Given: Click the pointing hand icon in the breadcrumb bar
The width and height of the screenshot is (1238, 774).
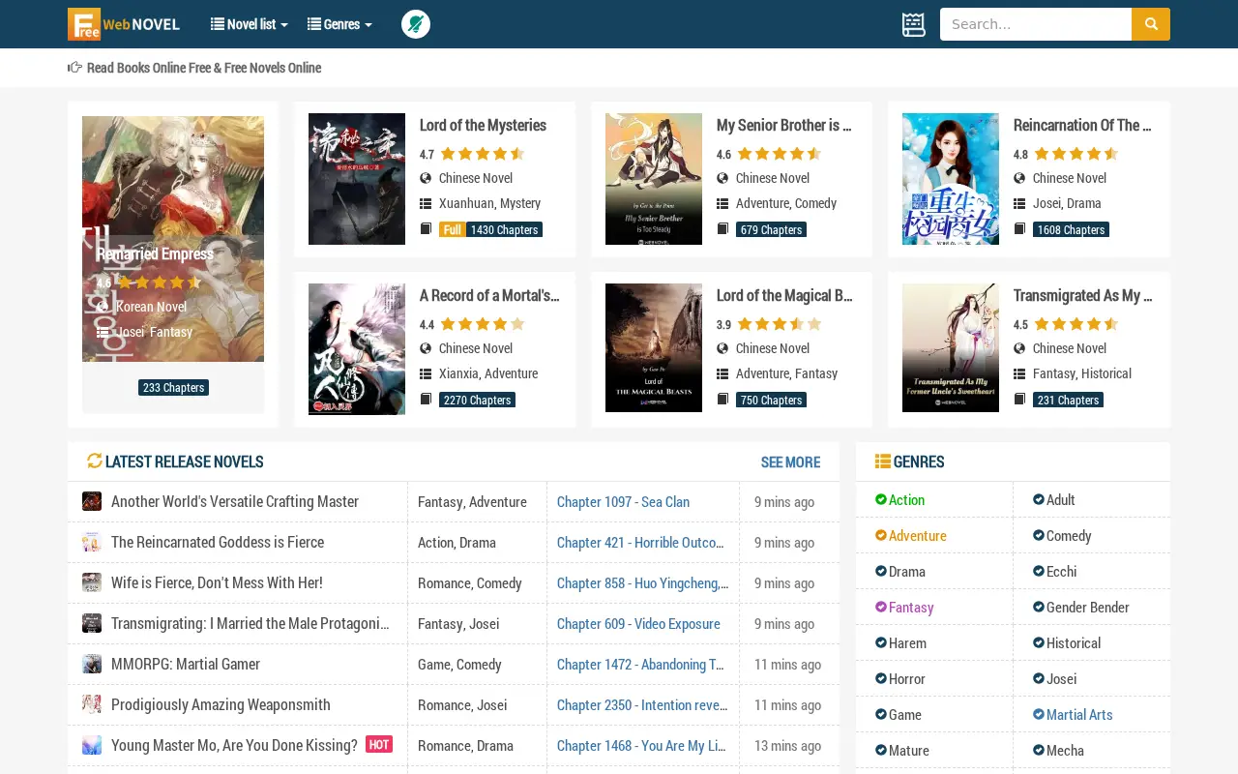Looking at the screenshot, I should (74, 68).
